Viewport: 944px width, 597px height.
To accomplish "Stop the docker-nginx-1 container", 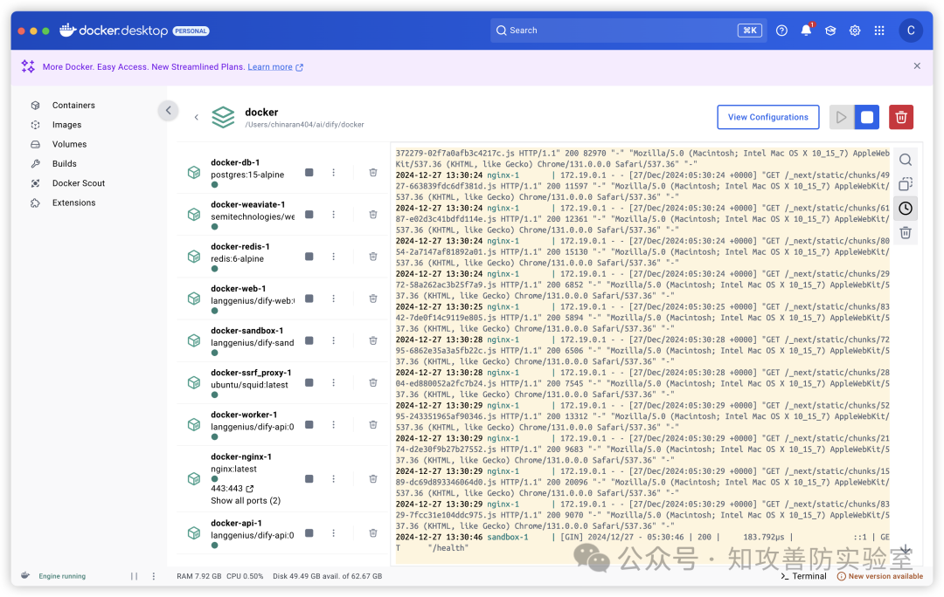I will 309,479.
